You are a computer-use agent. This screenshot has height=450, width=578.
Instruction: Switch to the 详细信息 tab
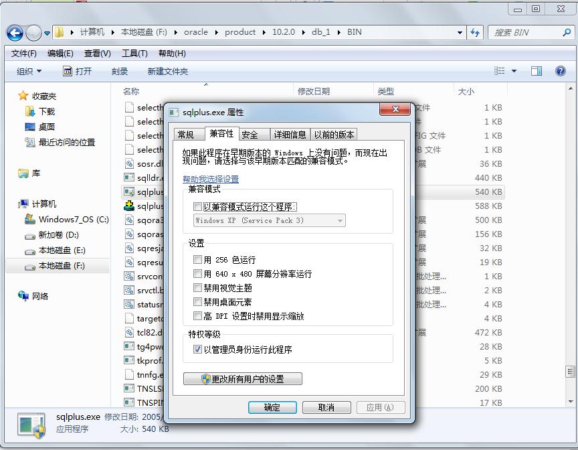[x=290, y=135]
